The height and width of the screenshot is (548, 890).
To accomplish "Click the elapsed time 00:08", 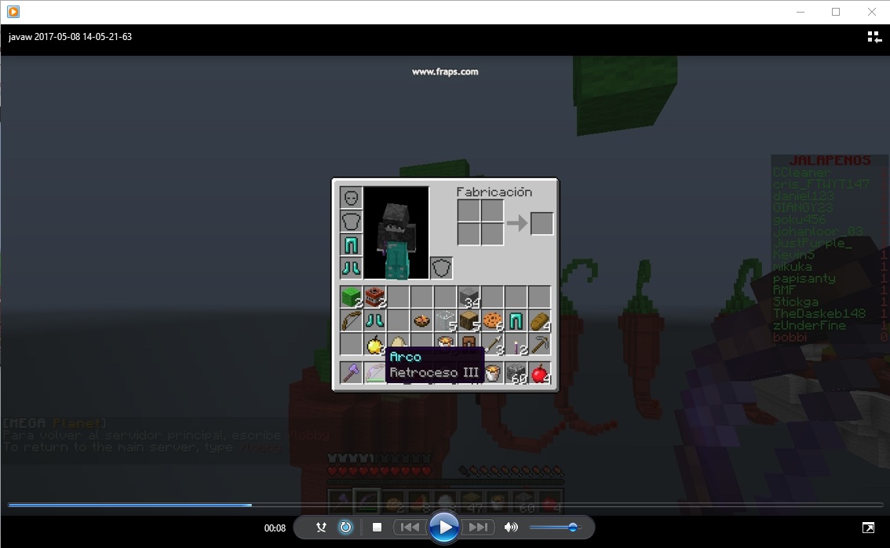I will [275, 528].
